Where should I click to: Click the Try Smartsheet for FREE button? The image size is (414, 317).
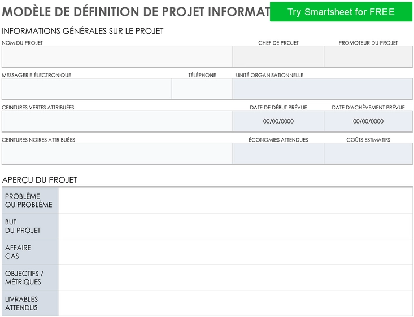[x=341, y=12]
